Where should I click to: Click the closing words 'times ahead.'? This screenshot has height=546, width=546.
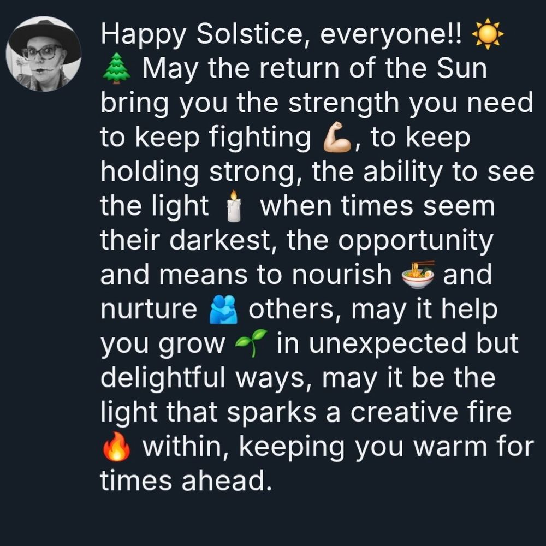(186, 480)
